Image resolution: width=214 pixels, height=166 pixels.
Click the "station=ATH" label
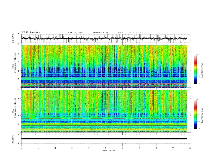(x=100, y=33)
